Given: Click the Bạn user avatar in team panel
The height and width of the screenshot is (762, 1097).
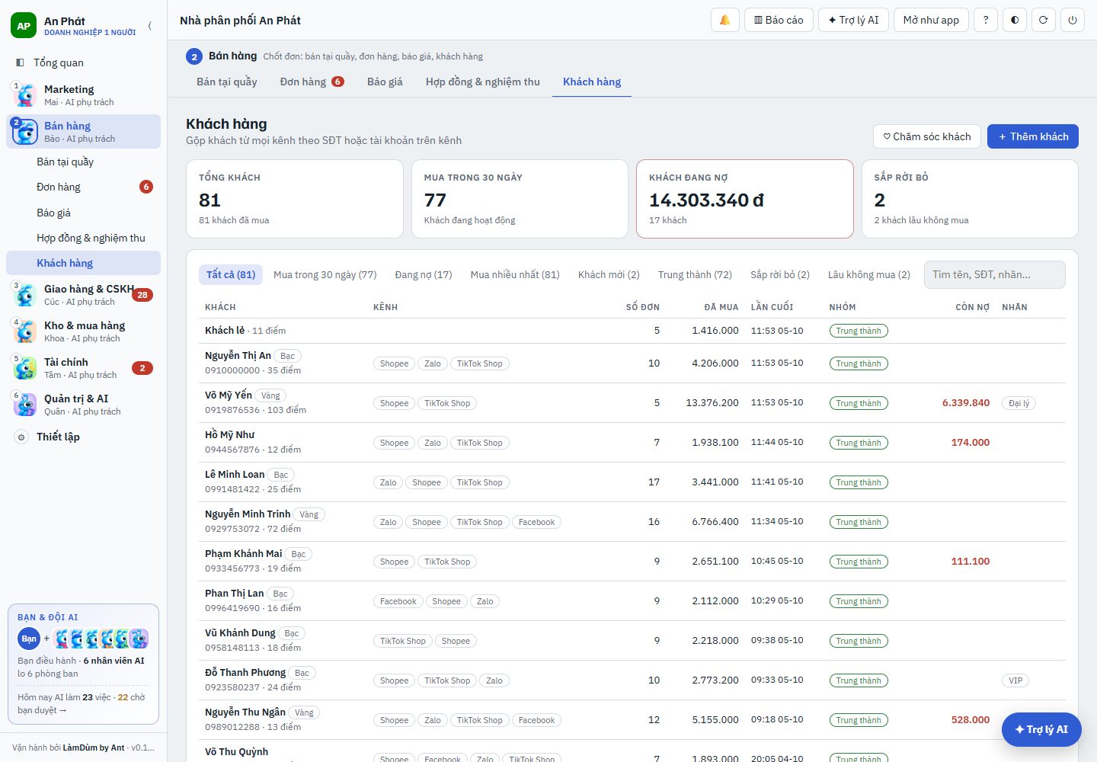Looking at the screenshot, I should (29, 639).
